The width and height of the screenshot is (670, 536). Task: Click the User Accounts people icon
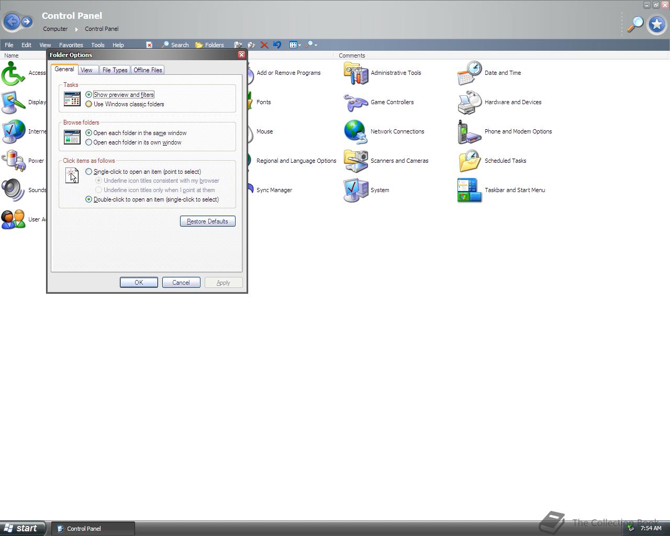13,219
